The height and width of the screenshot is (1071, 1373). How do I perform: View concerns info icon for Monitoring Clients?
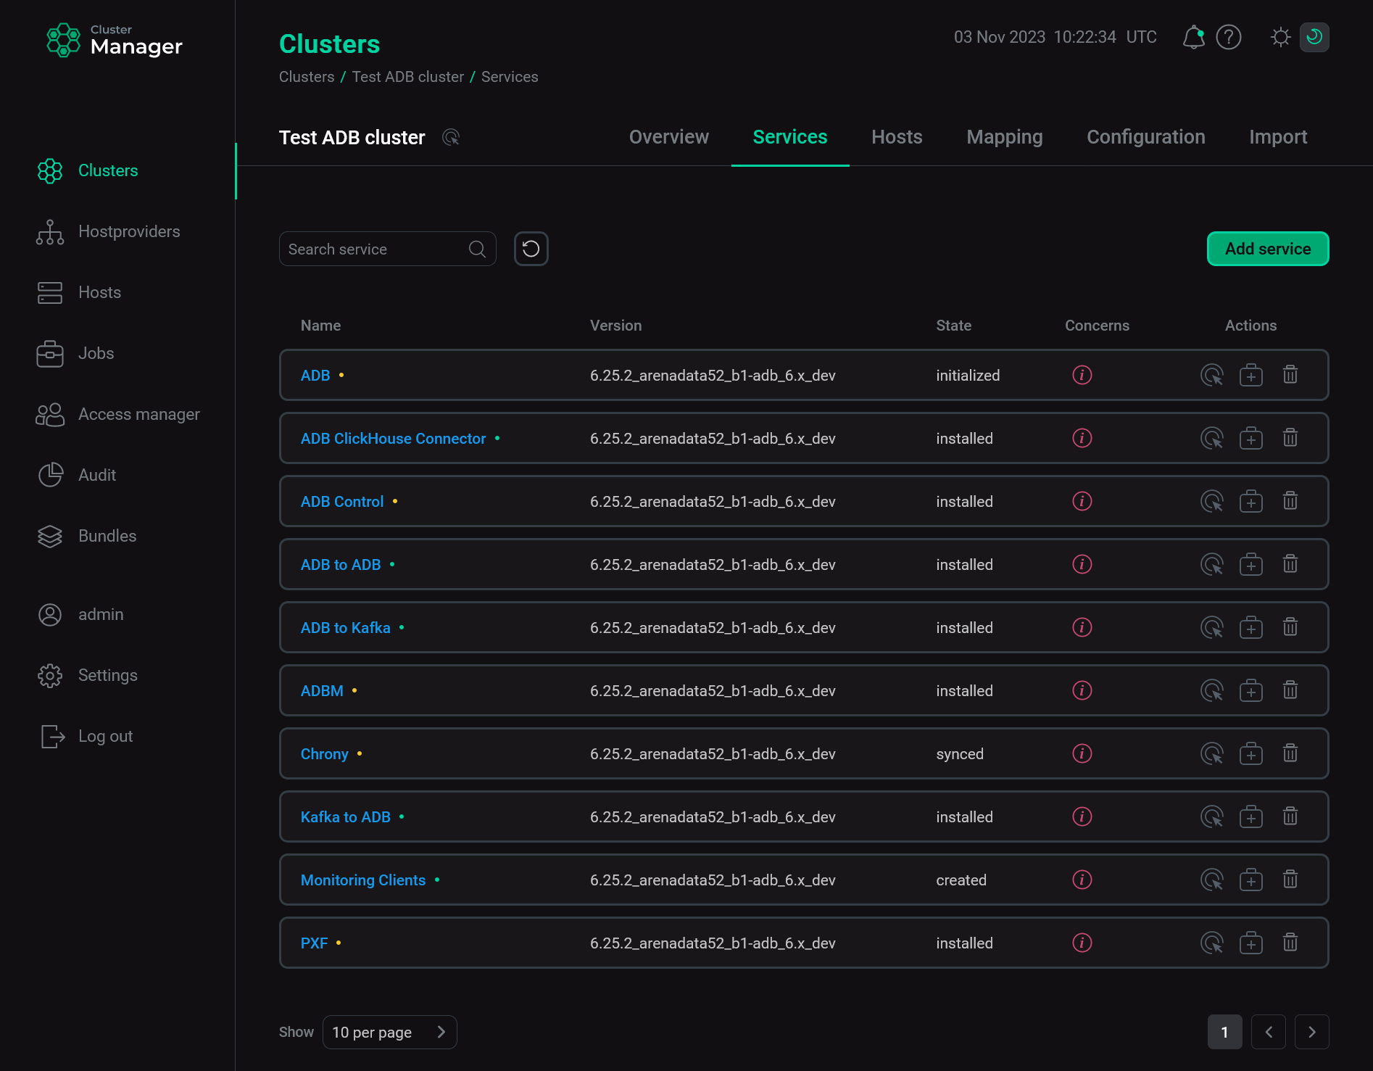tap(1082, 880)
